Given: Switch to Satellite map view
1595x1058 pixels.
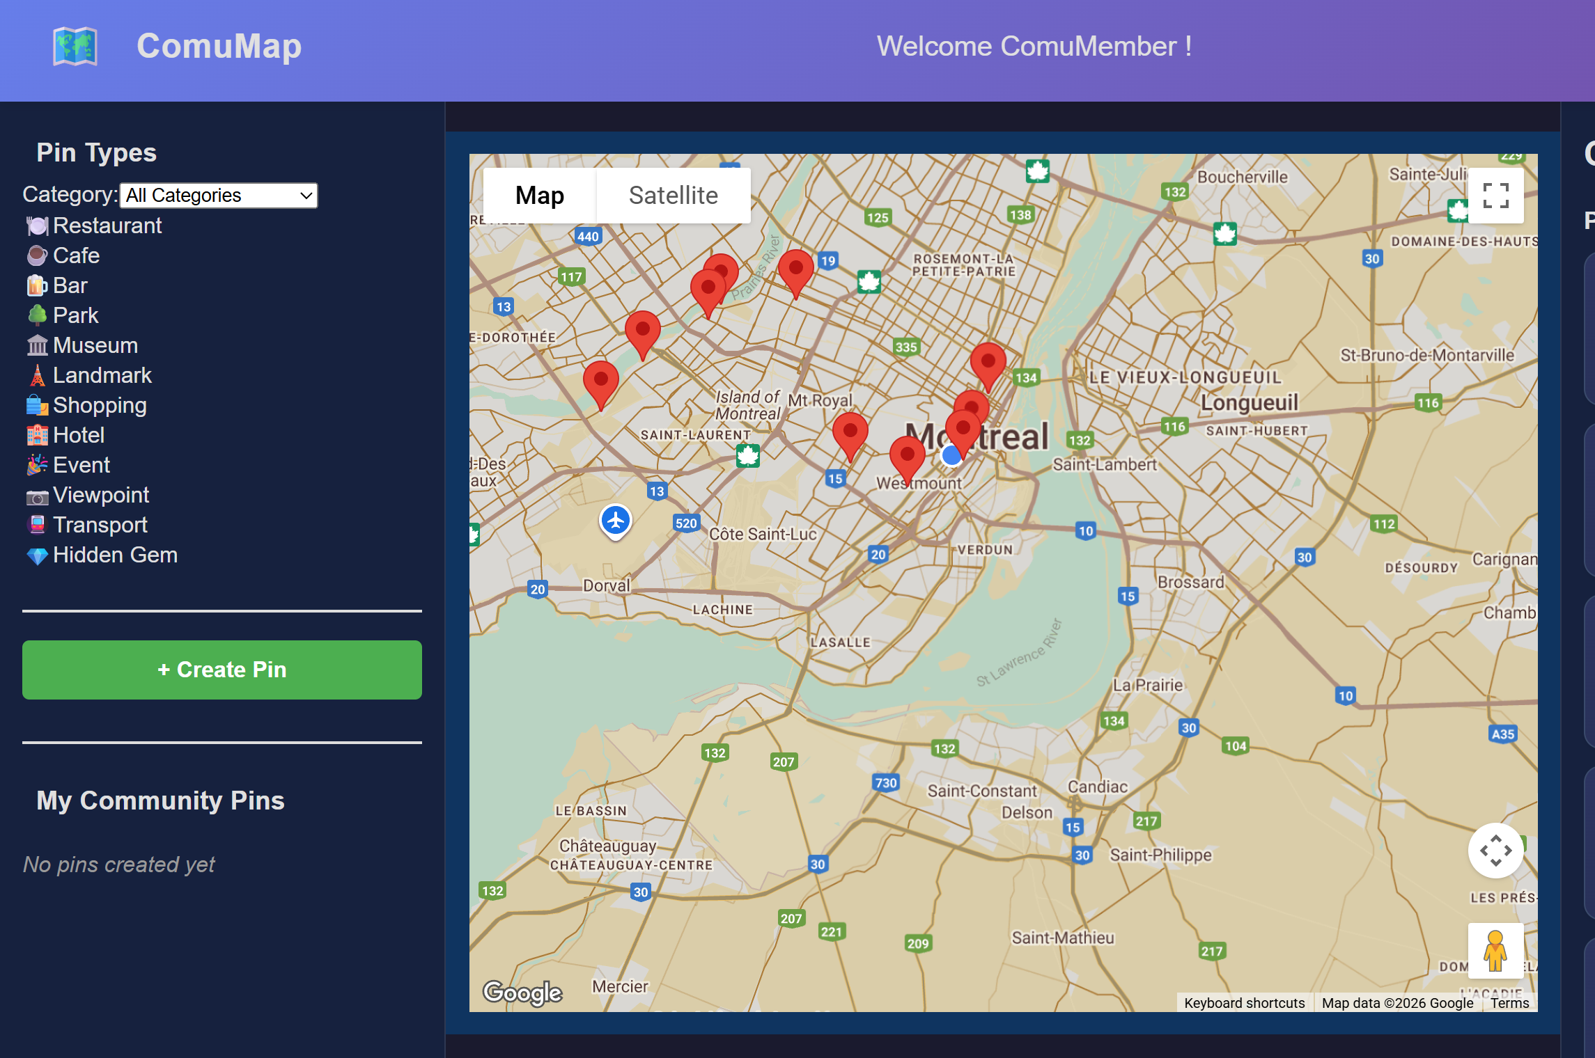Looking at the screenshot, I should (x=673, y=196).
